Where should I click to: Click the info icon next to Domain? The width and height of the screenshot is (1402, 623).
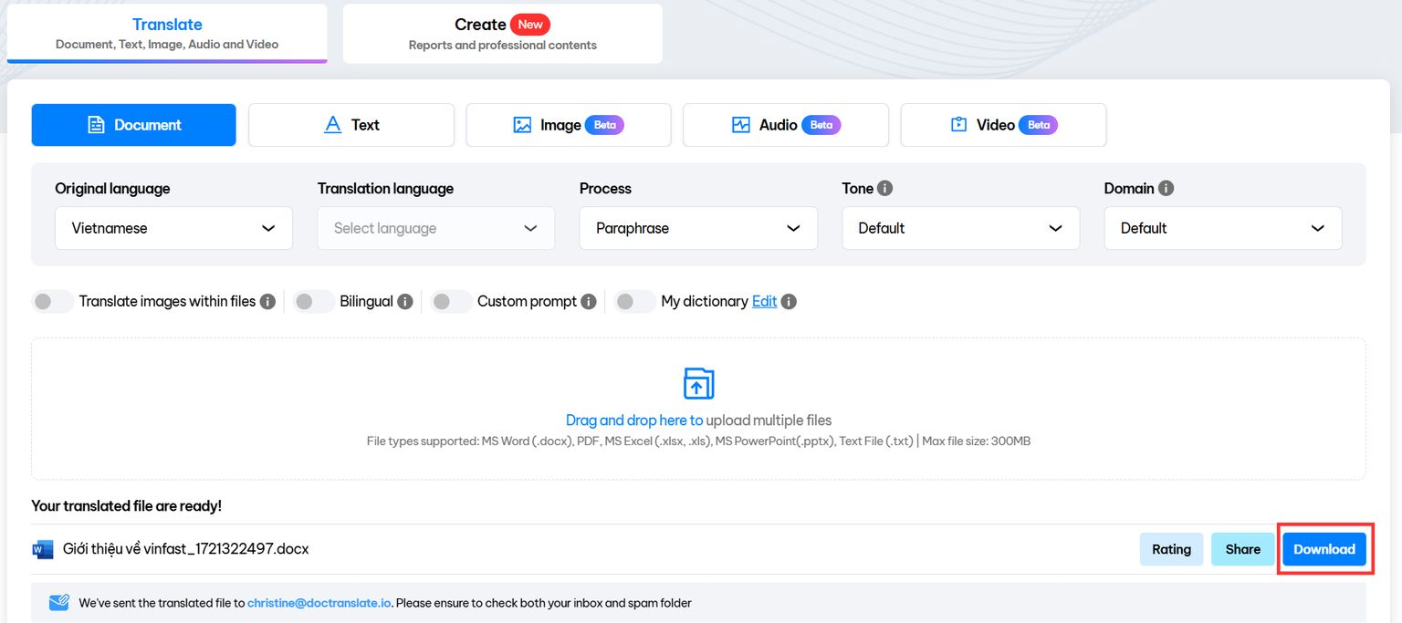tap(1166, 188)
